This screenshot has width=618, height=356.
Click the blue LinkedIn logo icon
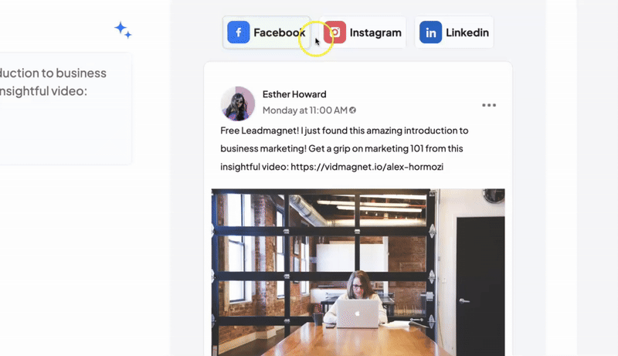point(430,32)
